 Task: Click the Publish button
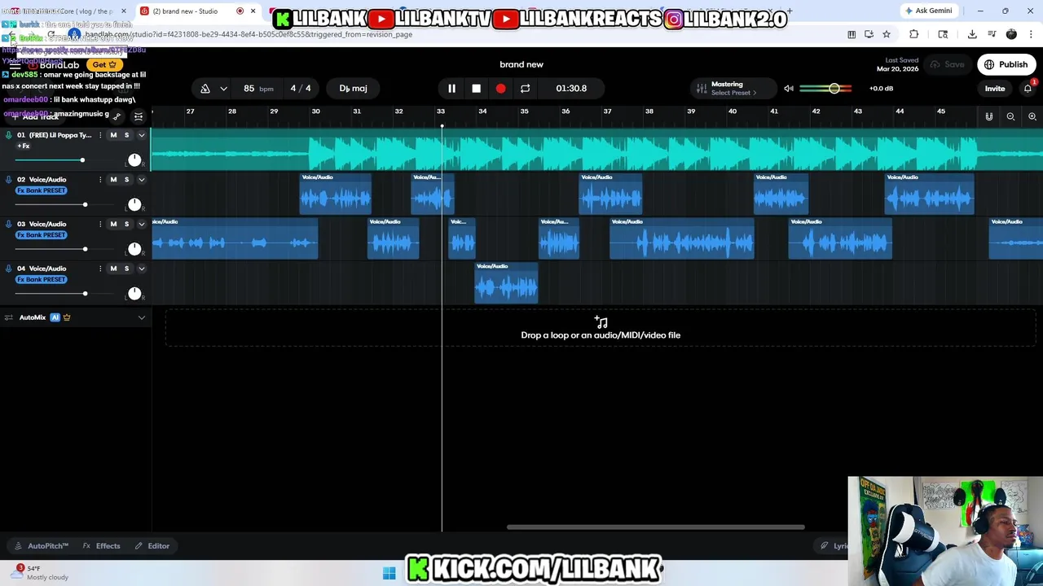pyautogui.click(x=1006, y=64)
